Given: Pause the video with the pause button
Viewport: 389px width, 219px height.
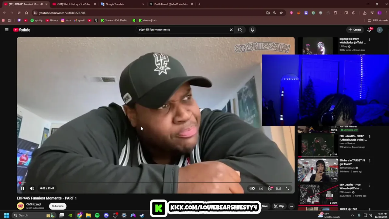Looking at the screenshot, I should click(22, 188).
